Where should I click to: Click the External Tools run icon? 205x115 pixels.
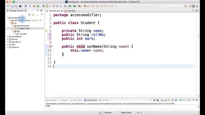pyautogui.click(x=79, y=6)
